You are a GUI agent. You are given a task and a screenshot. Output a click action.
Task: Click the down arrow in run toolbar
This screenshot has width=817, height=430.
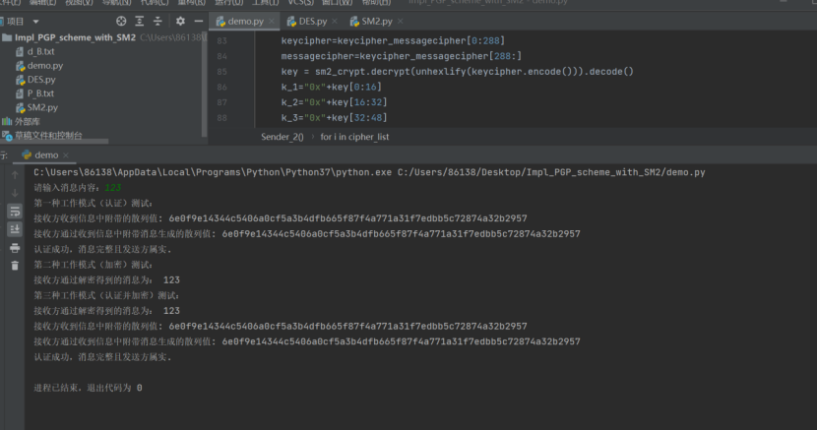(x=15, y=193)
